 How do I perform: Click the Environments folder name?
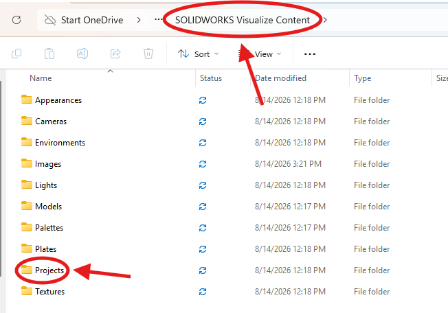tap(60, 143)
